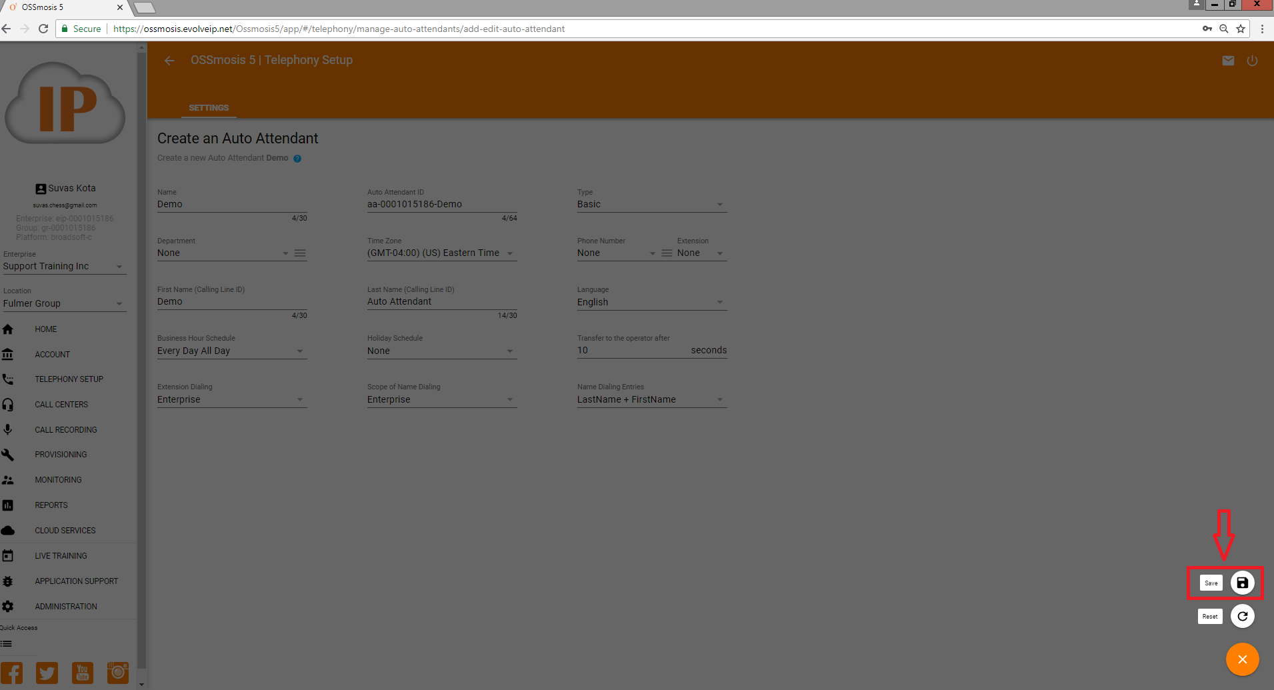Open the YouTube social icon
Image resolution: width=1274 pixels, height=690 pixels.
click(83, 673)
